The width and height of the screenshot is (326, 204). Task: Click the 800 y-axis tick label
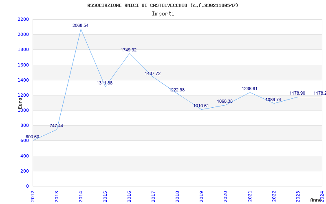pyautogui.click(x=25, y=126)
